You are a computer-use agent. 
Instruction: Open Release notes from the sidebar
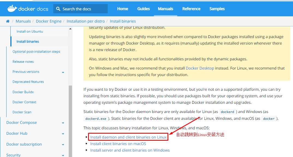[x=23, y=61]
